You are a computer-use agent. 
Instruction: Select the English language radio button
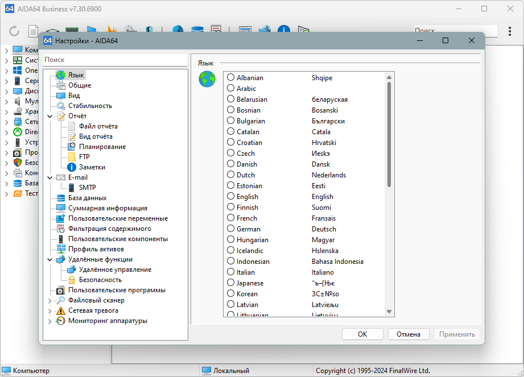230,196
